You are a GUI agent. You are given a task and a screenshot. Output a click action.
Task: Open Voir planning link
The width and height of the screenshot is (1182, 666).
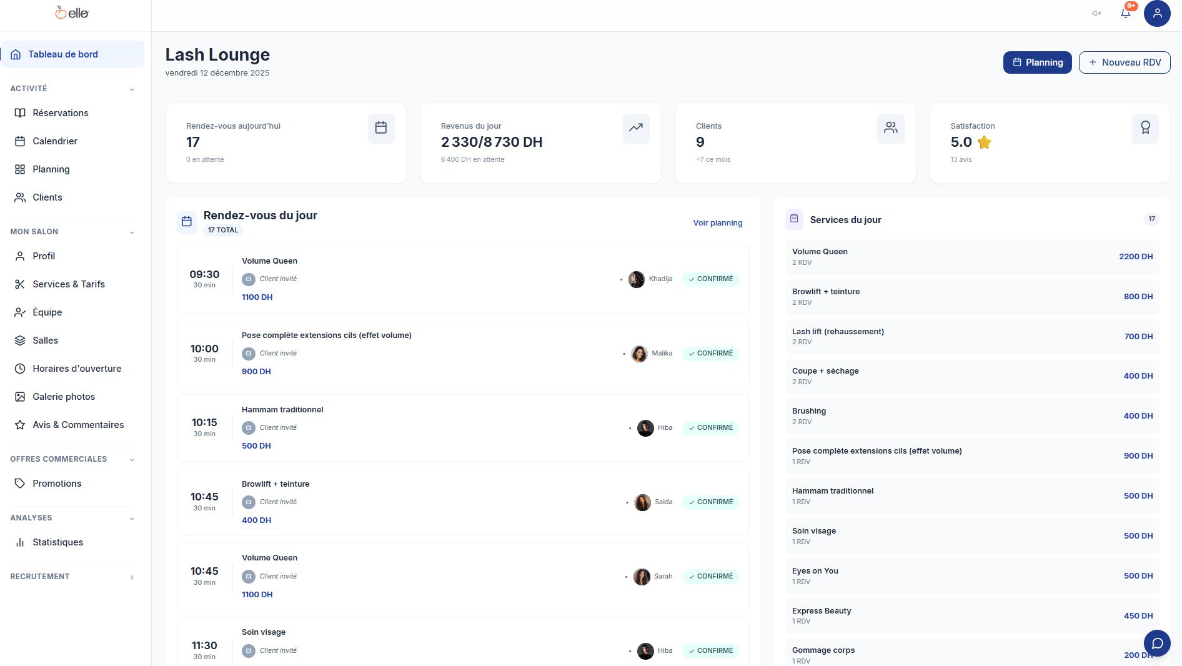(x=717, y=222)
